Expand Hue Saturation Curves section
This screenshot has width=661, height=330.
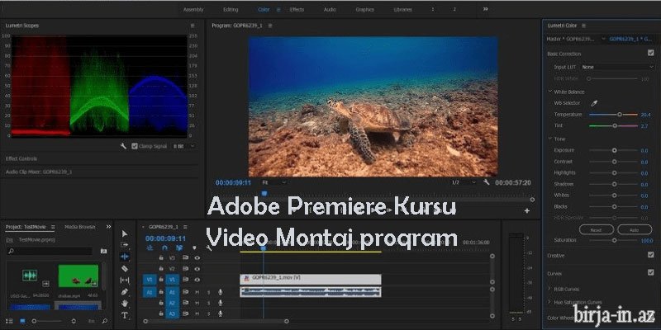point(549,302)
